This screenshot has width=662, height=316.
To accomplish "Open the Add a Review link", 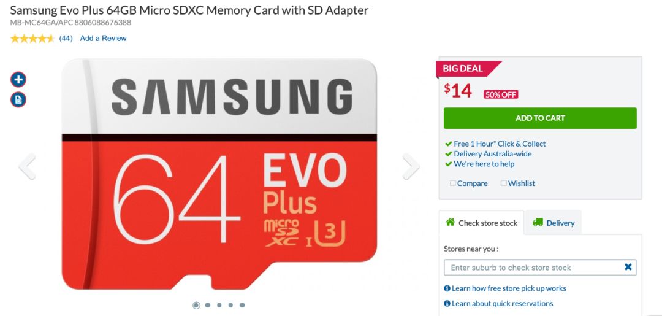I will [103, 39].
